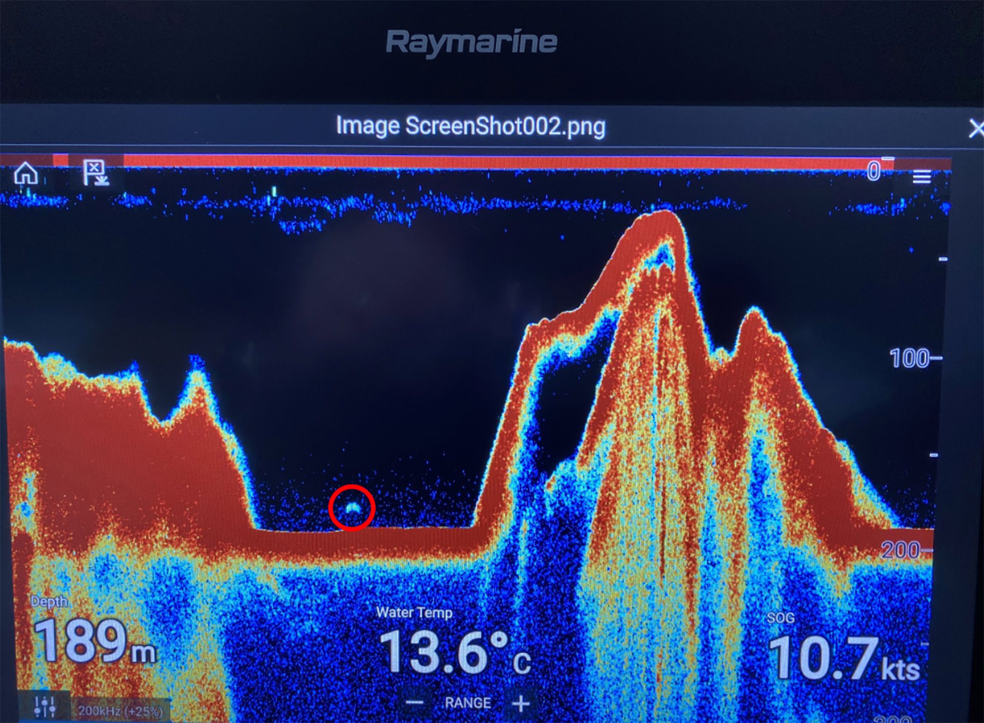Open the hamburger menu icon
984x723 pixels.
coord(921,177)
